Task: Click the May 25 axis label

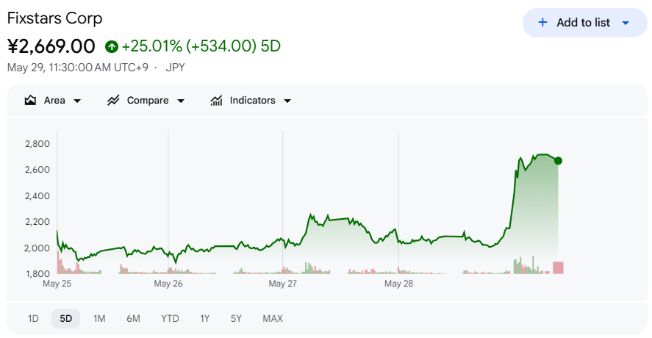Action: pos(57,284)
